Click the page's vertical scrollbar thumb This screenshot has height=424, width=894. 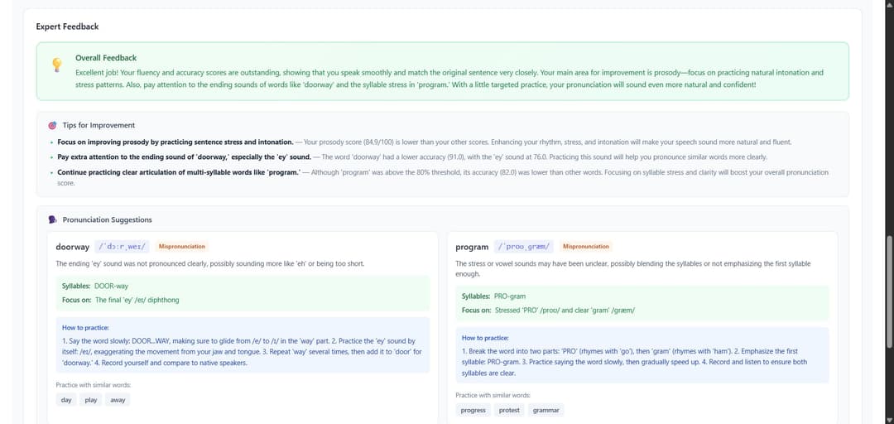click(x=889, y=291)
